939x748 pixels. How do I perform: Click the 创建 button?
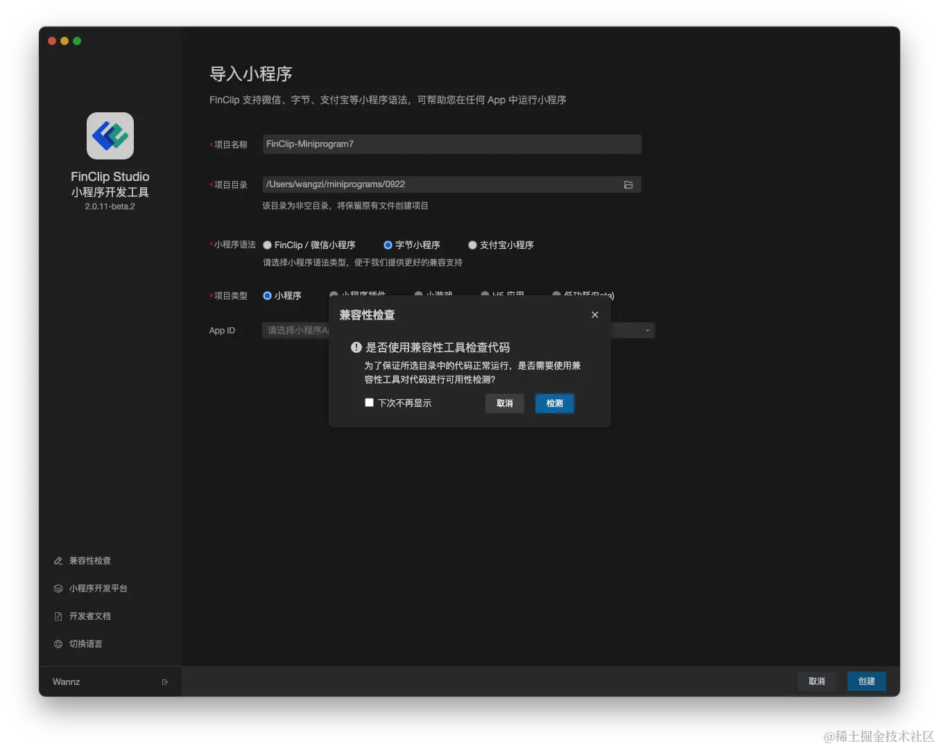click(x=867, y=681)
